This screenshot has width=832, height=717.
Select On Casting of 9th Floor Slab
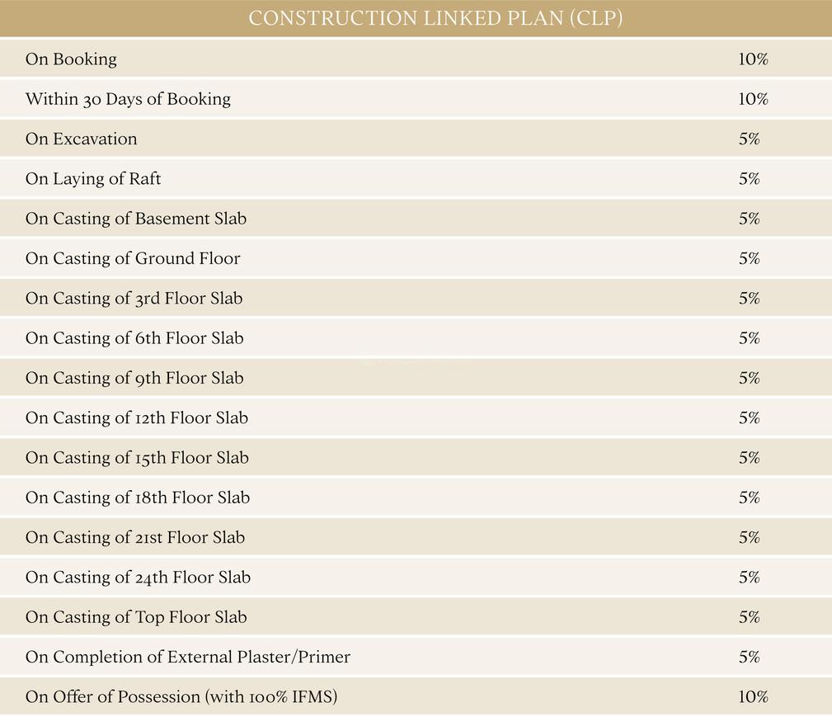(134, 378)
